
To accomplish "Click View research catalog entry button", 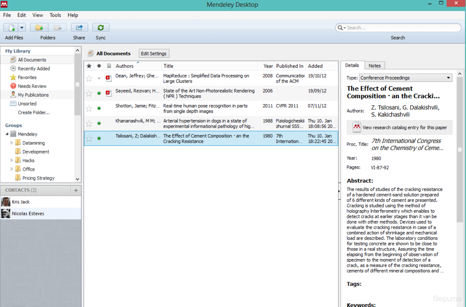I will click(x=399, y=128).
